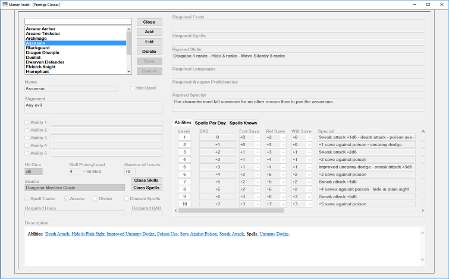The height and width of the screenshot is (279, 449).
Task: Open level 3 Will Save dropdown
Action: tap(309, 153)
